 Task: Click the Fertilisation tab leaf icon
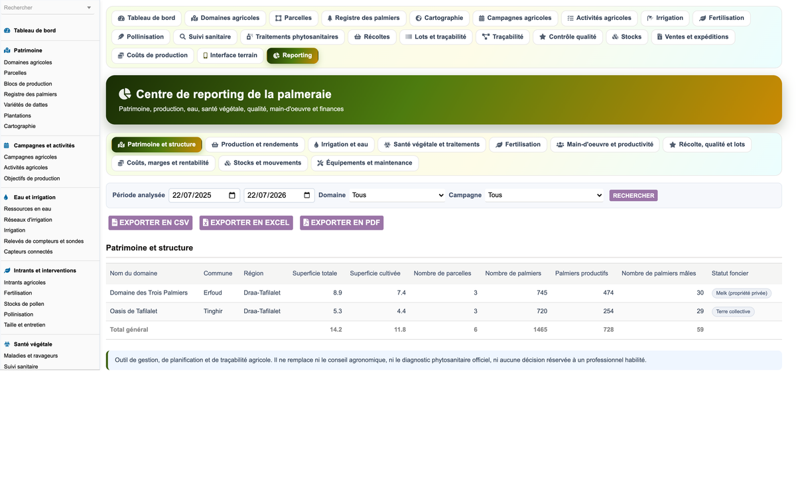499,144
